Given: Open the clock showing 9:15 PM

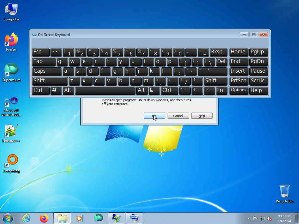Looking at the screenshot, I should [284, 218].
